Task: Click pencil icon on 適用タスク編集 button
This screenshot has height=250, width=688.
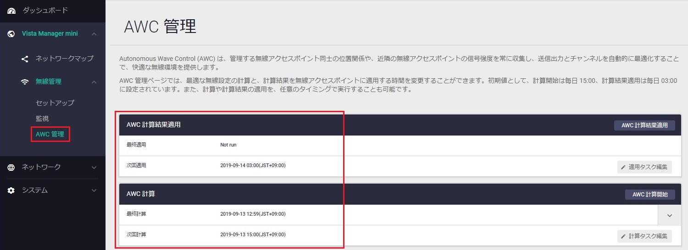Action: tap(623, 167)
